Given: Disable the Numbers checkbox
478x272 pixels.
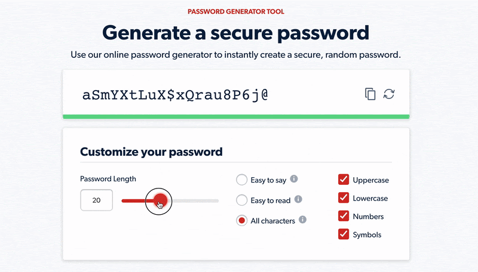Looking at the screenshot, I should 344,216.
